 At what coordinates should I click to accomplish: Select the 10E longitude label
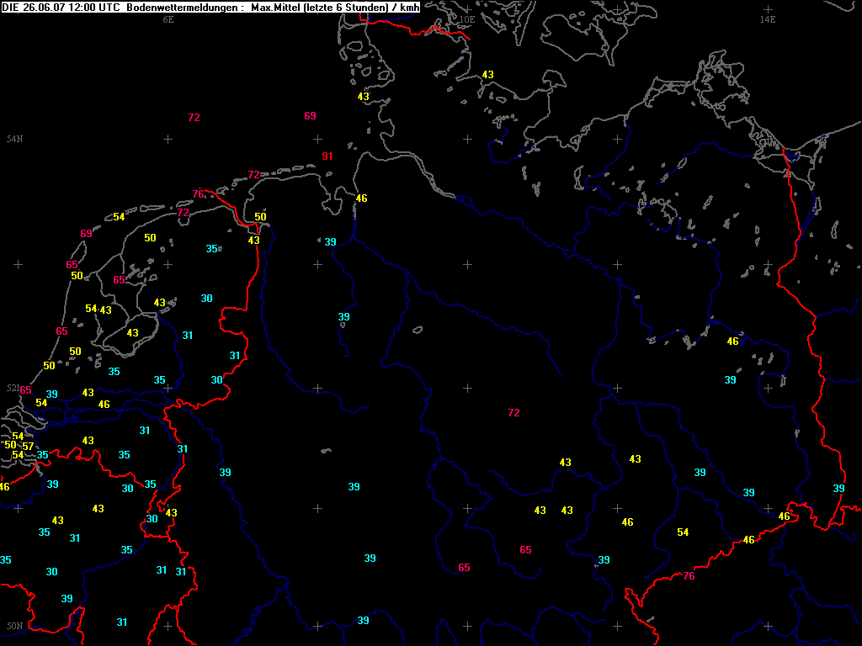point(467,19)
